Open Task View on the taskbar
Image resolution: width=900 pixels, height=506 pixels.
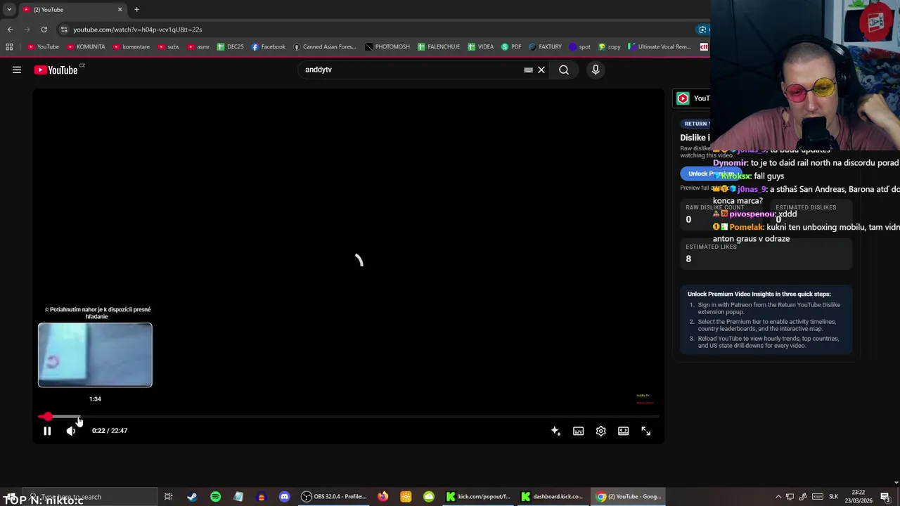coord(169,497)
